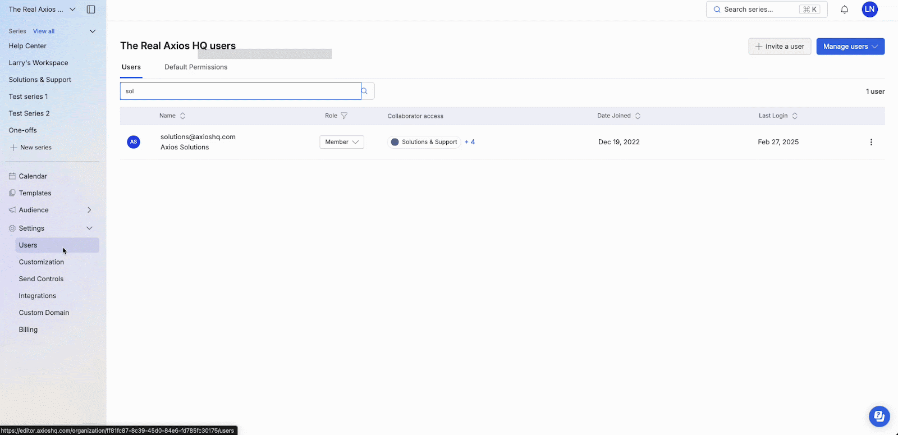The image size is (898, 435).
Task: Click View all series link
Action: [x=44, y=31]
